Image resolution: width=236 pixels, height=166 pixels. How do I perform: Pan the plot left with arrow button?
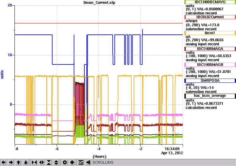(4, 162)
